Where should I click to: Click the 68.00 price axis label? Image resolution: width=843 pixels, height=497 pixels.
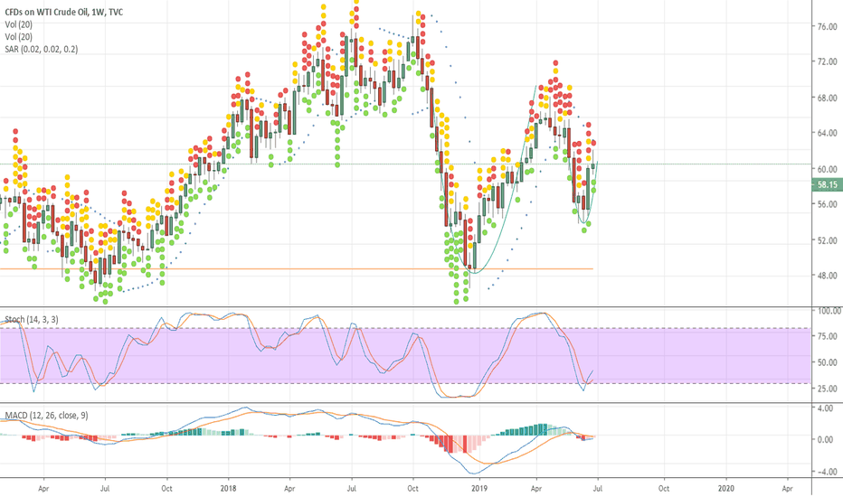827,98
